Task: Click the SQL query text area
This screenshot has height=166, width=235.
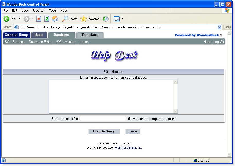Action: (112, 97)
